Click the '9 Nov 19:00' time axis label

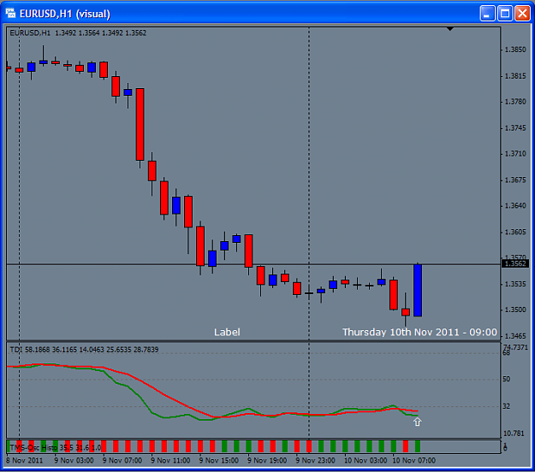point(267,460)
